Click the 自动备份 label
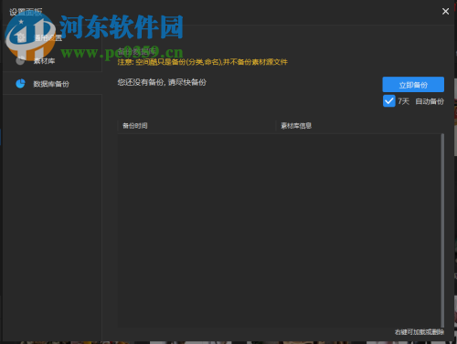 click(x=430, y=101)
